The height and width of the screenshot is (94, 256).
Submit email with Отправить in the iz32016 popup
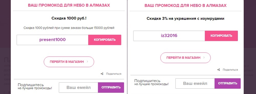(228, 84)
